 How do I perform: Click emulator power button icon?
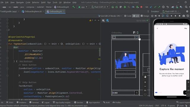[152, 16]
